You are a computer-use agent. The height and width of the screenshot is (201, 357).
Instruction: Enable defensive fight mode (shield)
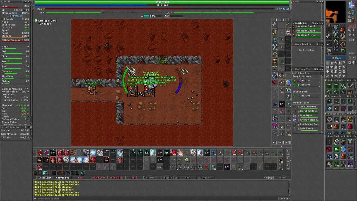(x=349, y=35)
